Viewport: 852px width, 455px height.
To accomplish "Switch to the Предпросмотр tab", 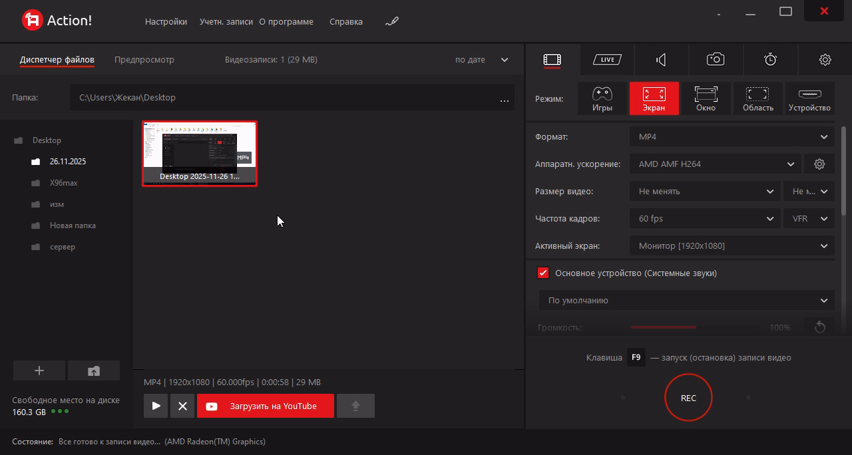I will point(144,60).
